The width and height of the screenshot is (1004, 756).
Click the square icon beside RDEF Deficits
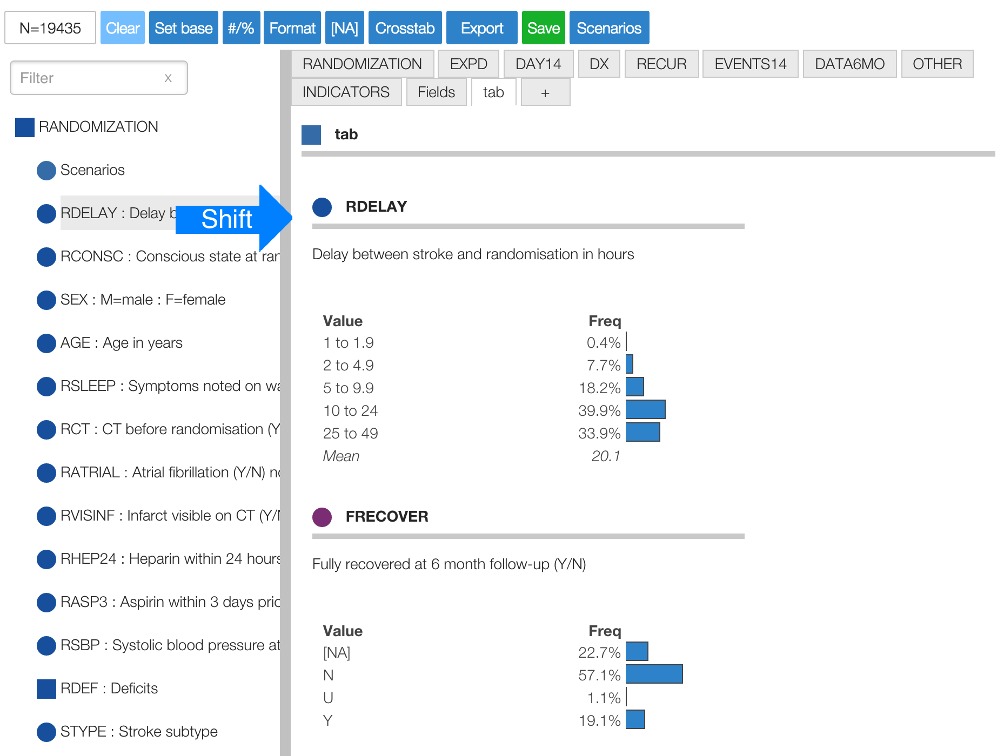coord(46,689)
